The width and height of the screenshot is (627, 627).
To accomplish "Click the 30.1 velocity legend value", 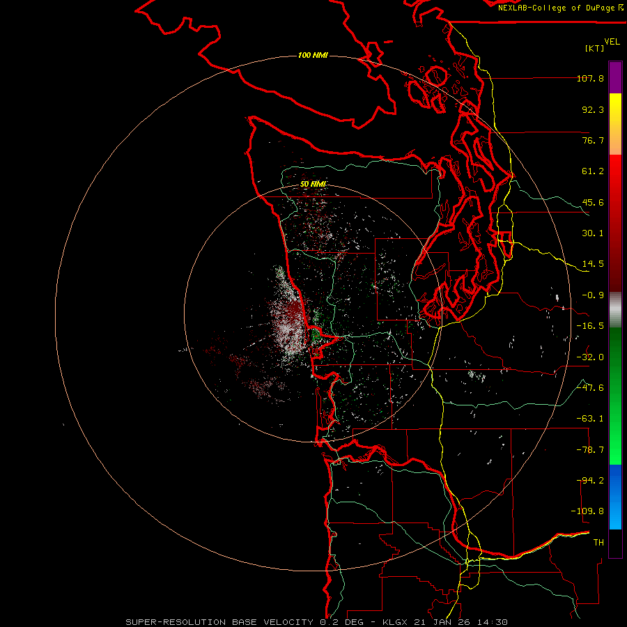I will (593, 233).
